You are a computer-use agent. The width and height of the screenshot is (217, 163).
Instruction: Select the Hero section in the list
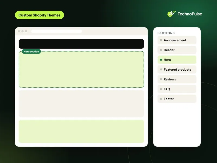(x=177, y=60)
